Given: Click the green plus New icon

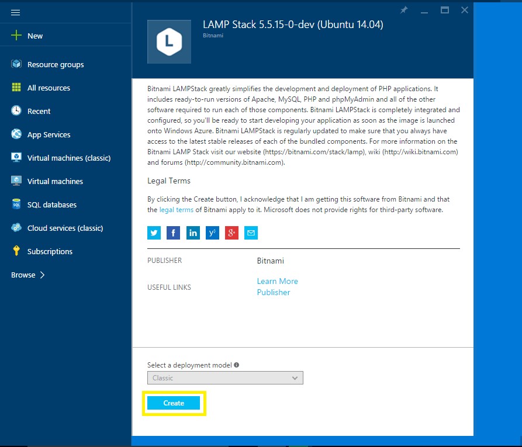Looking at the screenshot, I should [16, 35].
